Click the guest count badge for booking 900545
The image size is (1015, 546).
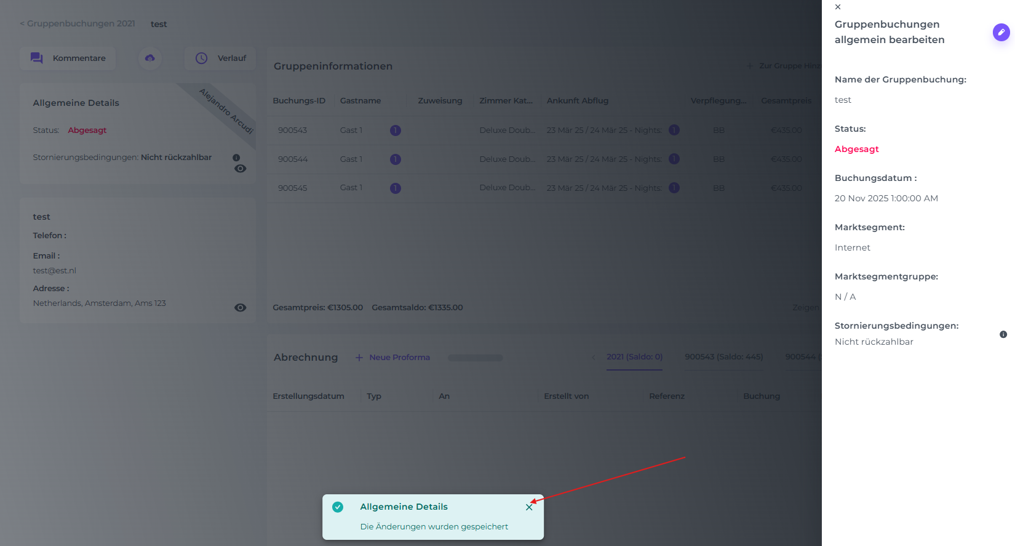(x=396, y=188)
